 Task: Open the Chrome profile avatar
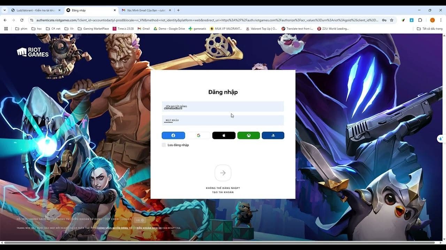point(432,20)
